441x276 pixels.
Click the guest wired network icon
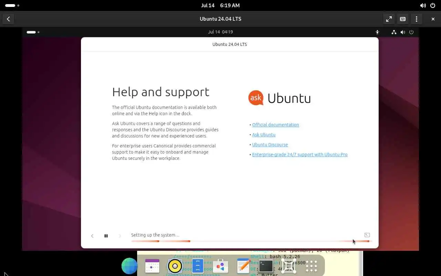(x=394, y=32)
